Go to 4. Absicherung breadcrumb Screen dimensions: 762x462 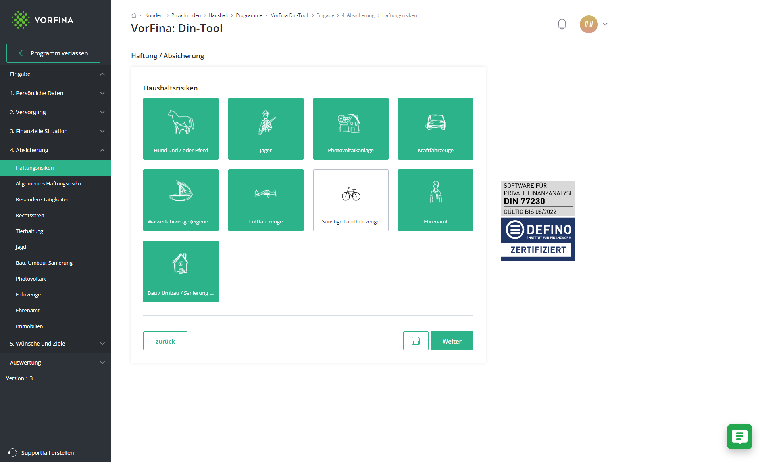tap(358, 15)
